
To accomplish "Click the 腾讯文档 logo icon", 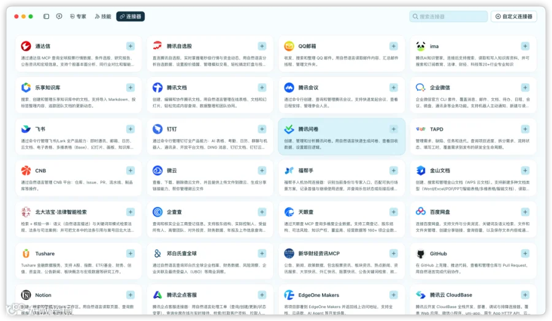I will [x=158, y=87].
